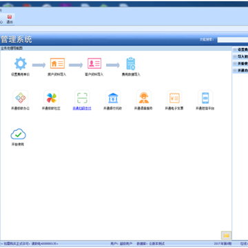This screenshot has width=248, height=248.
Task: Click the 开通银行托收 label
Action: coord(113,108)
